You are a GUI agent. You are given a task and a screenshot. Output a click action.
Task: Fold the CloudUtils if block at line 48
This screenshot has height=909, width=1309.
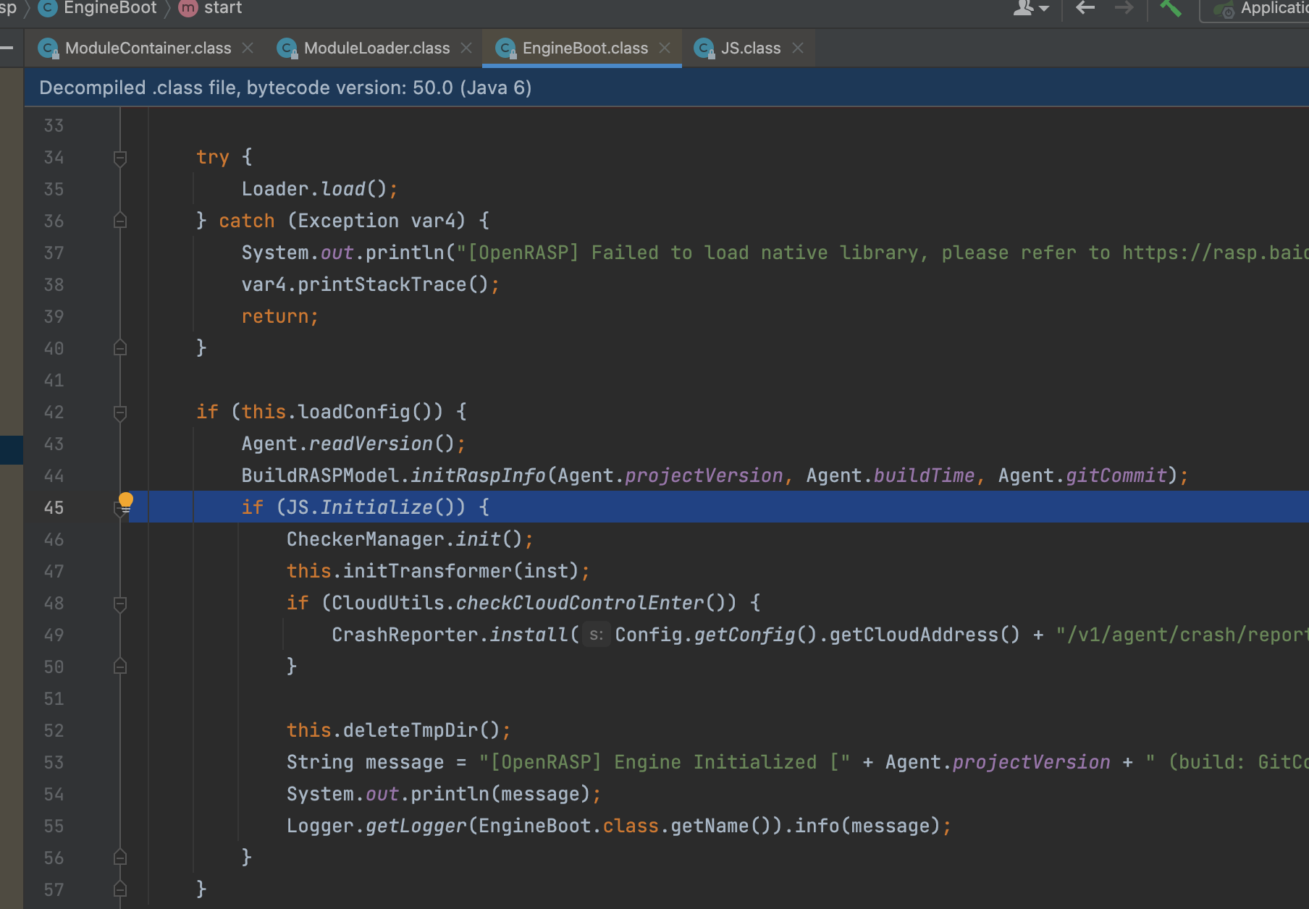pos(120,604)
